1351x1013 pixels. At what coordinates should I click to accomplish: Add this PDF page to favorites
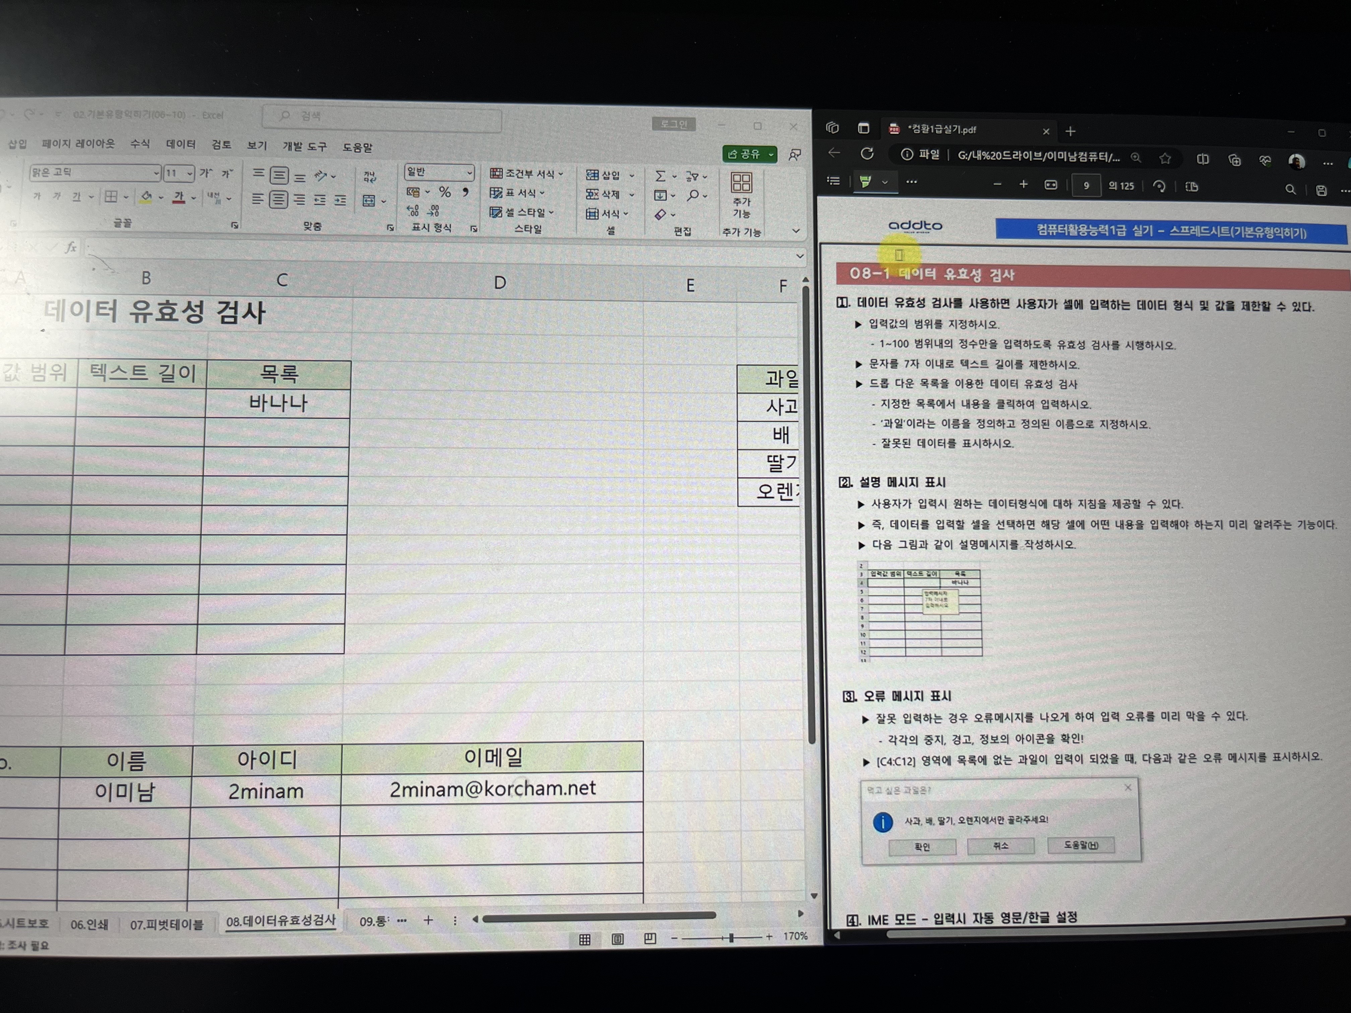point(1165,158)
